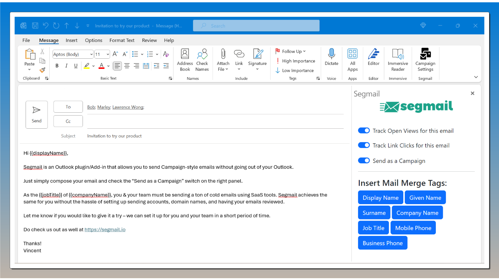Toggle the Send as a Campaign switch

(x=364, y=160)
